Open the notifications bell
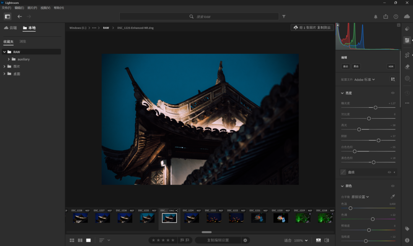Screen dimensions: 413x246 (376, 16)
